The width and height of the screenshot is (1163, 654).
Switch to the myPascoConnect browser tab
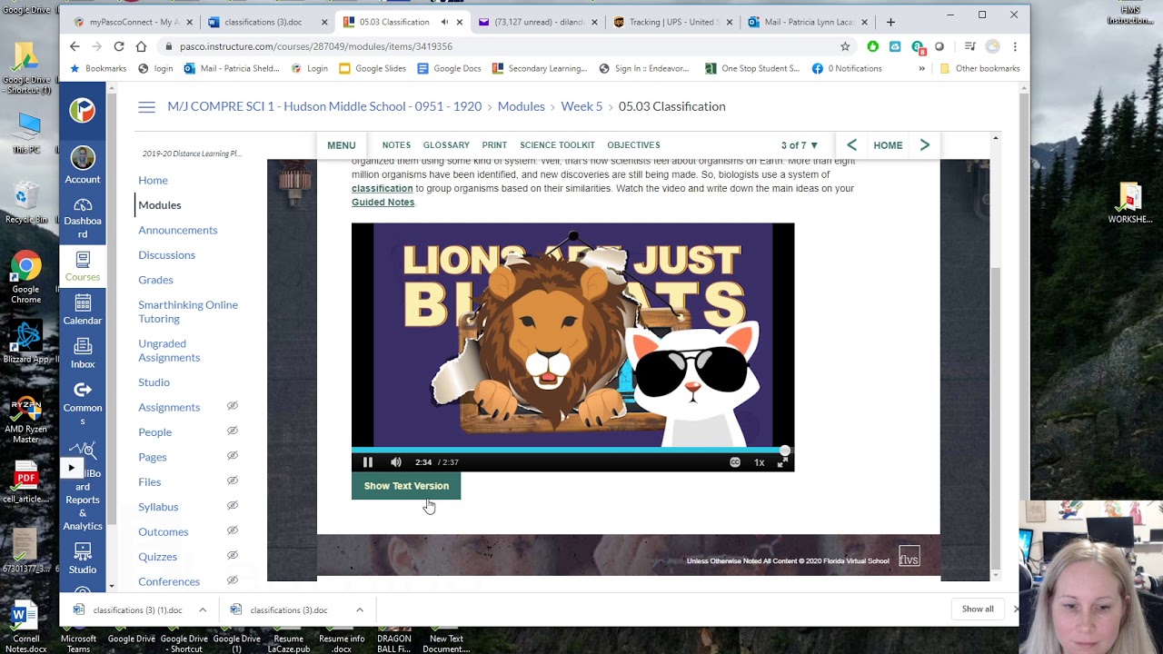click(x=133, y=22)
